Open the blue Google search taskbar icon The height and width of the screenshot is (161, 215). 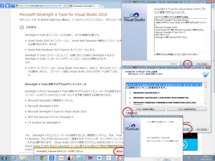(x=52, y=158)
